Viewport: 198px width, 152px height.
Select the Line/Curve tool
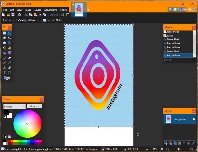(9, 73)
